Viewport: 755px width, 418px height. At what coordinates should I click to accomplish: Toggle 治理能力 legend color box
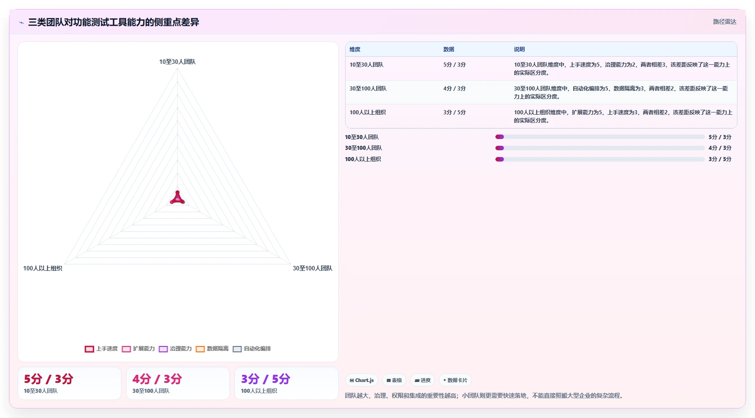coord(163,349)
